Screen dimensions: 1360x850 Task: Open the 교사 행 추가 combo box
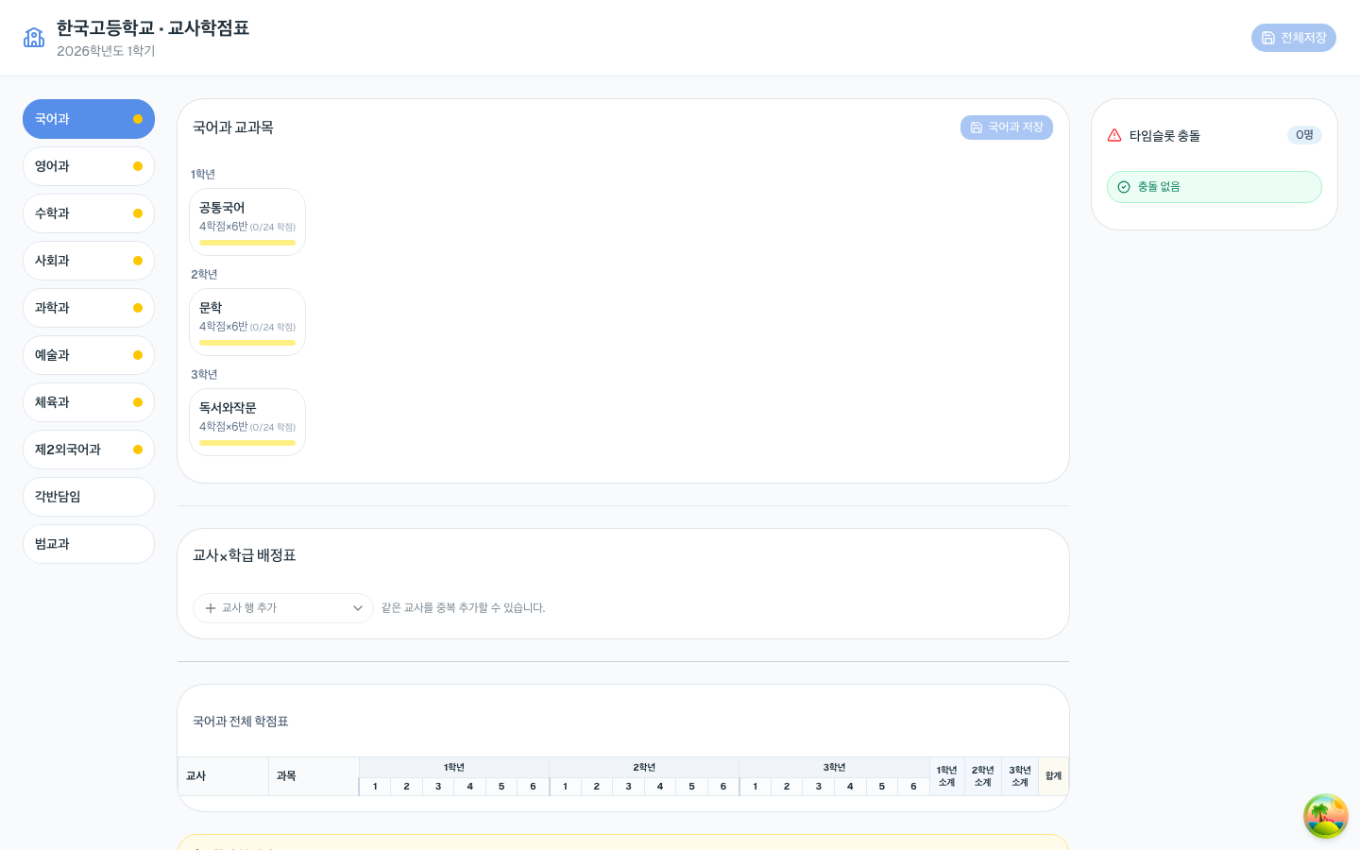[283, 608]
